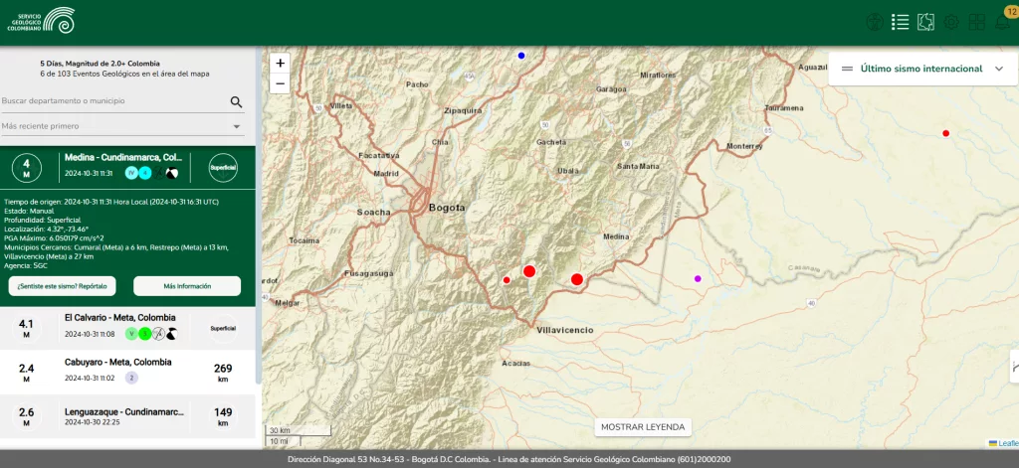Image resolution: width=1019 pixels, height=468 pixels.
Task: Click the 'Más información' button
Action: click(187, 286)
